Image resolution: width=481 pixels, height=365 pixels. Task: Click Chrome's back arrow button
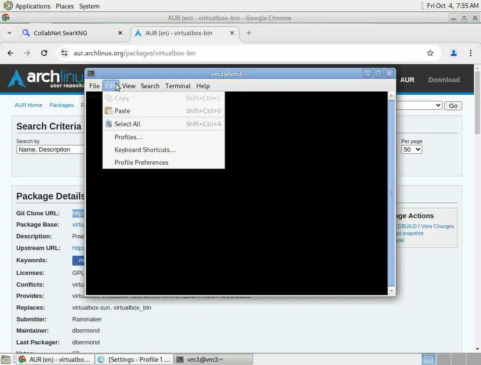[x=10, y=53]
